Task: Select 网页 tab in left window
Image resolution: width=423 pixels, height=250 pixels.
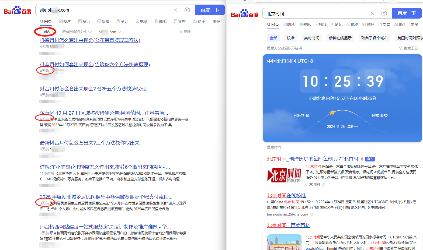Action: click(x=46, y=21)
